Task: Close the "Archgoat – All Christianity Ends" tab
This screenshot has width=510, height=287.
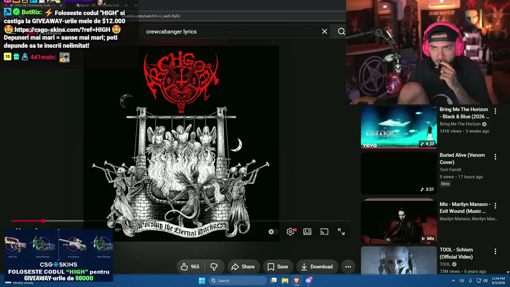Action: click(x=126, y=6)
